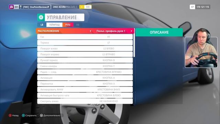
Task: Click the УПРАВЛЕНИЕ title
Action: coord(62,18)
